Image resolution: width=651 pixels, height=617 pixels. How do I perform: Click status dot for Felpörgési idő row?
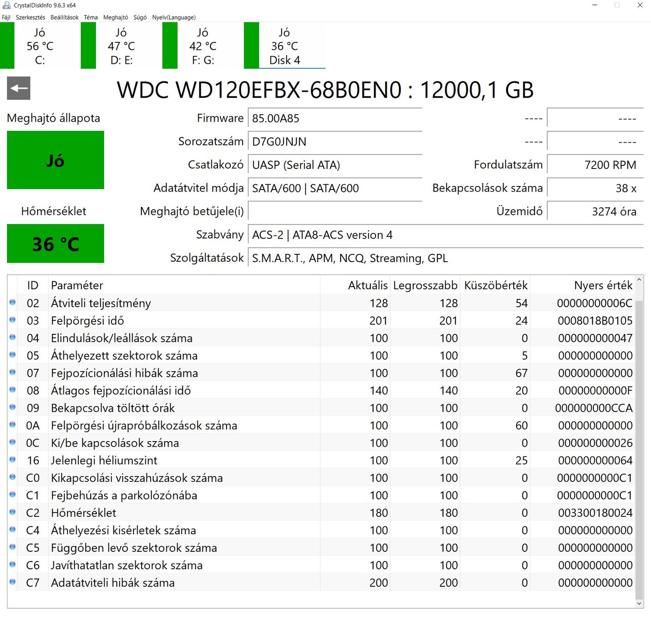12,319
